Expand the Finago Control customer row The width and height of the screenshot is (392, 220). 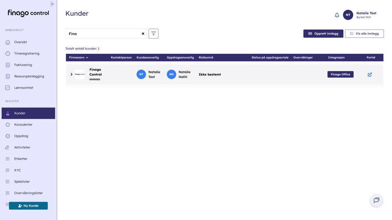point(71,75)
